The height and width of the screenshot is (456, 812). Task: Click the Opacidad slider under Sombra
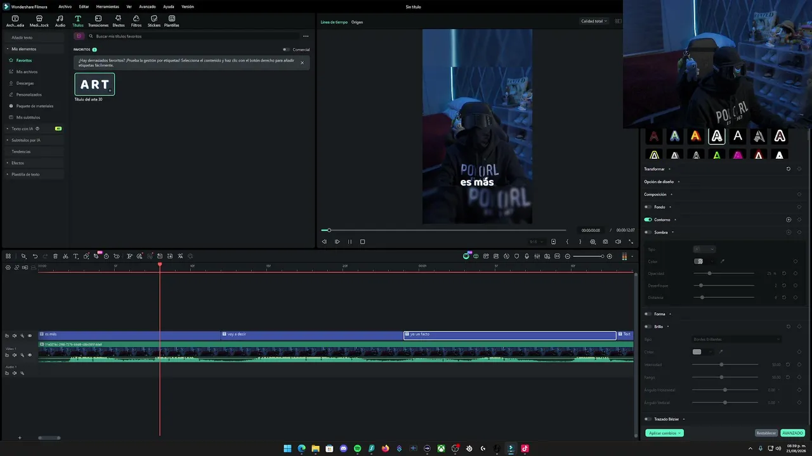(x=724, y=274)
